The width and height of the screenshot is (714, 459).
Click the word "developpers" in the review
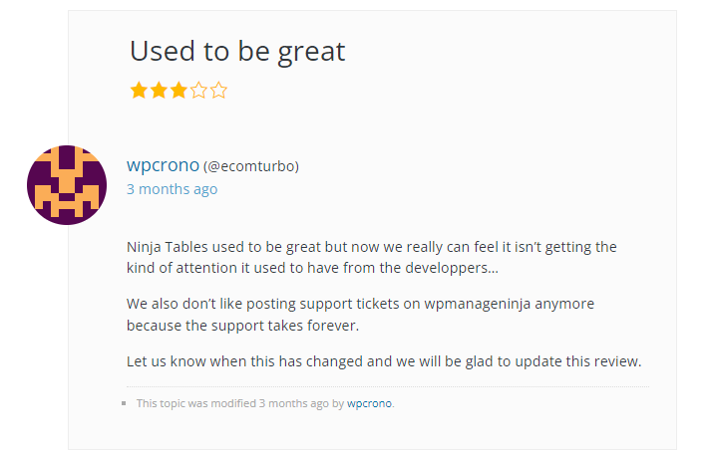(447, 268)
